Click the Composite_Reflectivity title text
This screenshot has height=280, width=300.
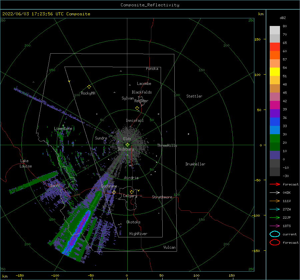(150, 5)
